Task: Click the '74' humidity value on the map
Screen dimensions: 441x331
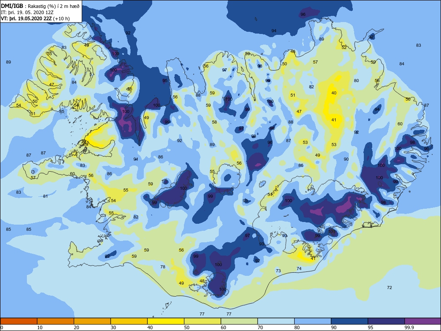Action: tap(299, 268)
